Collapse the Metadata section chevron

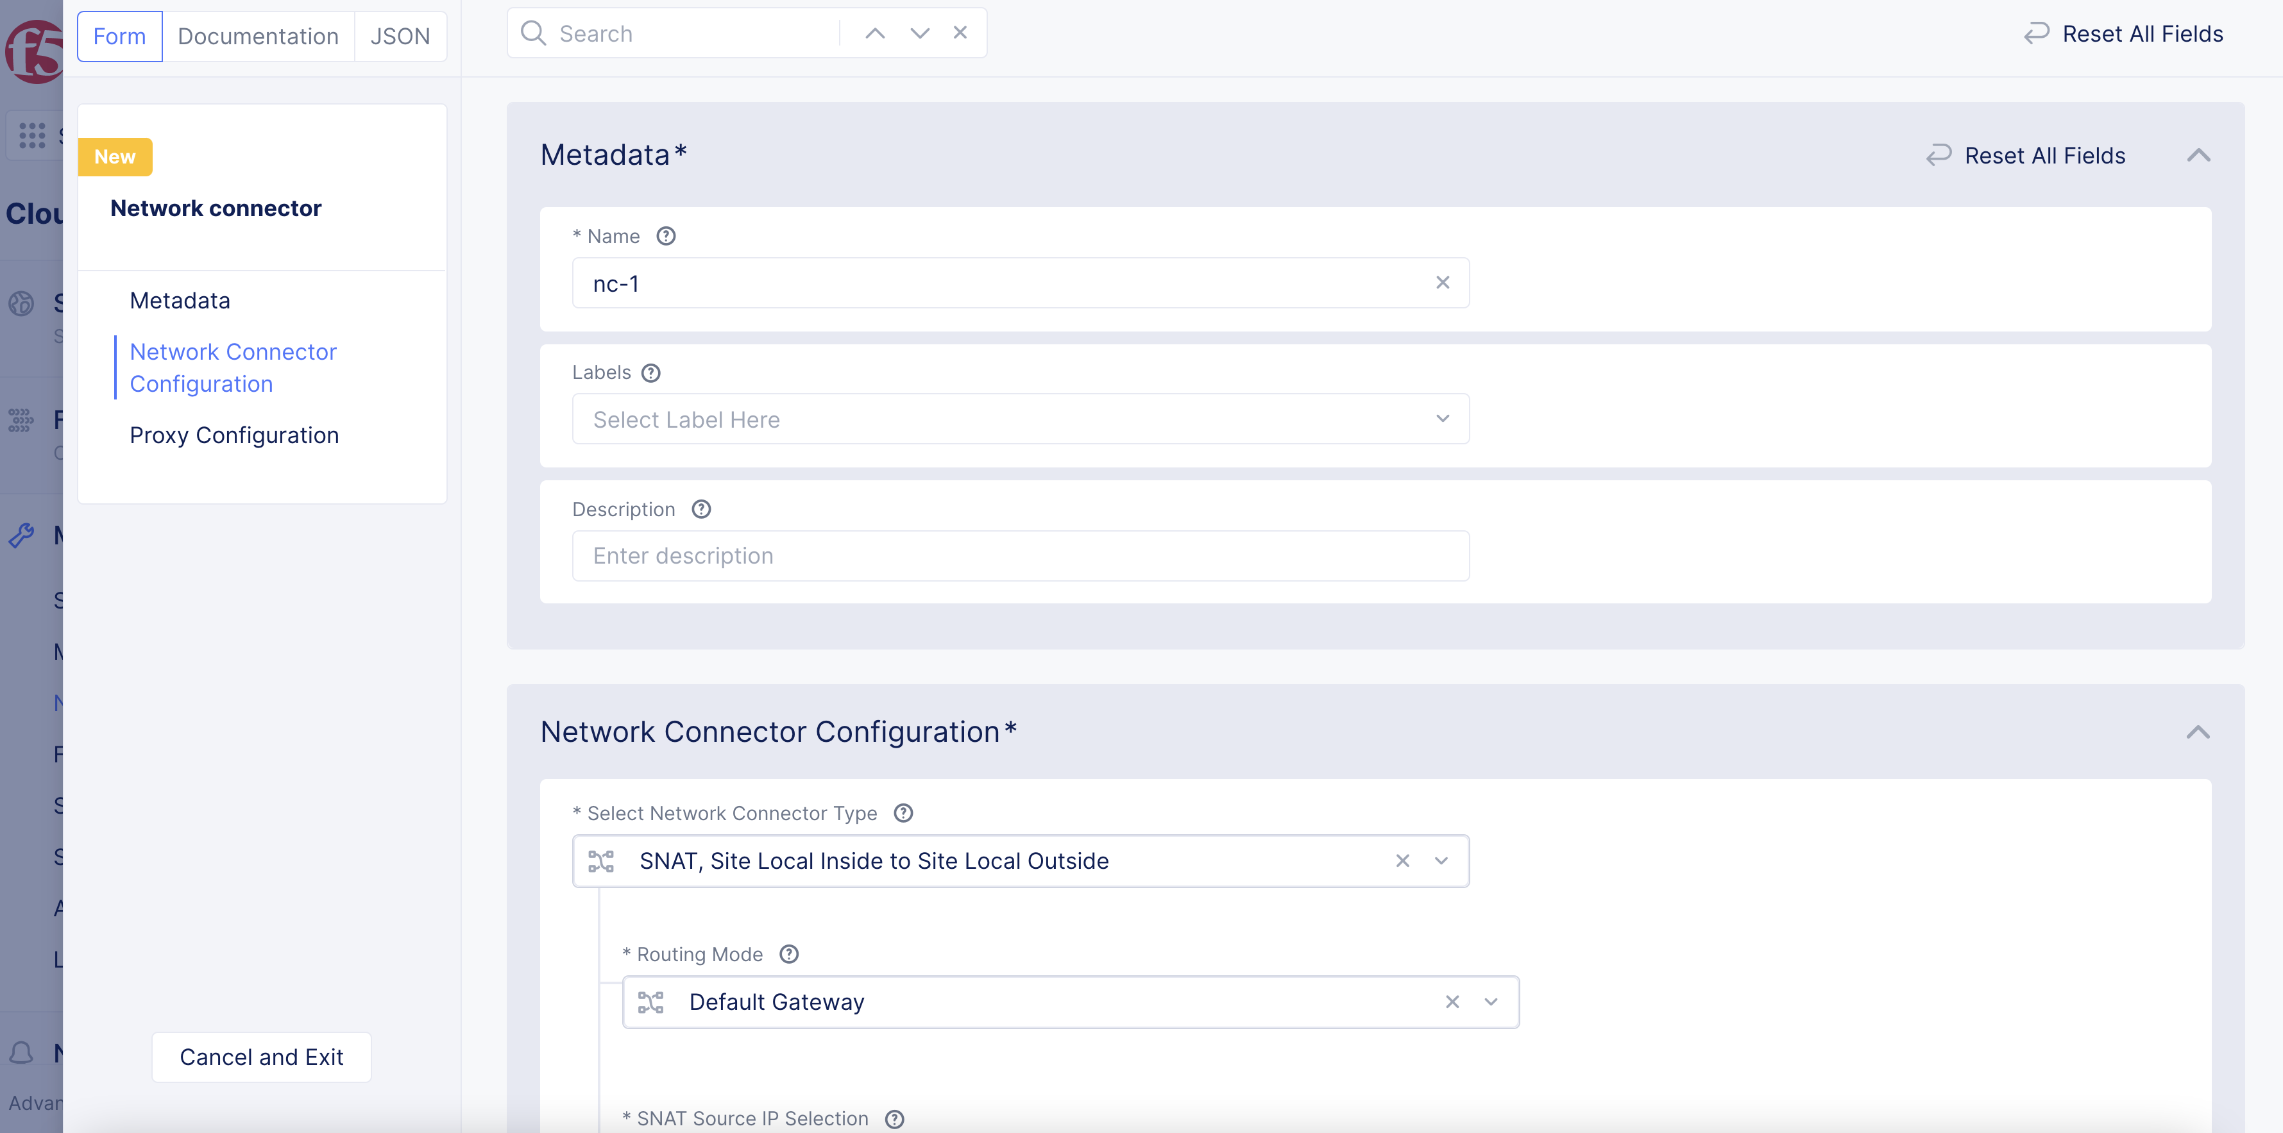pos(2198,155)
